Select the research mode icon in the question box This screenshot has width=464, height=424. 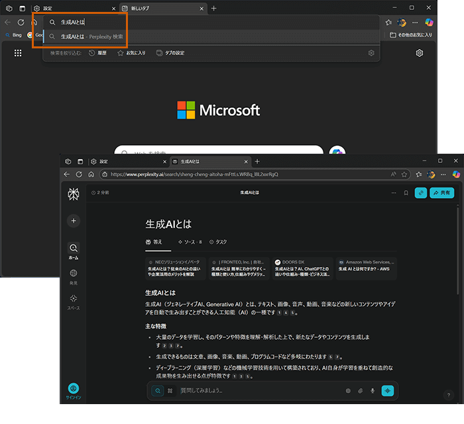point(170,391)
